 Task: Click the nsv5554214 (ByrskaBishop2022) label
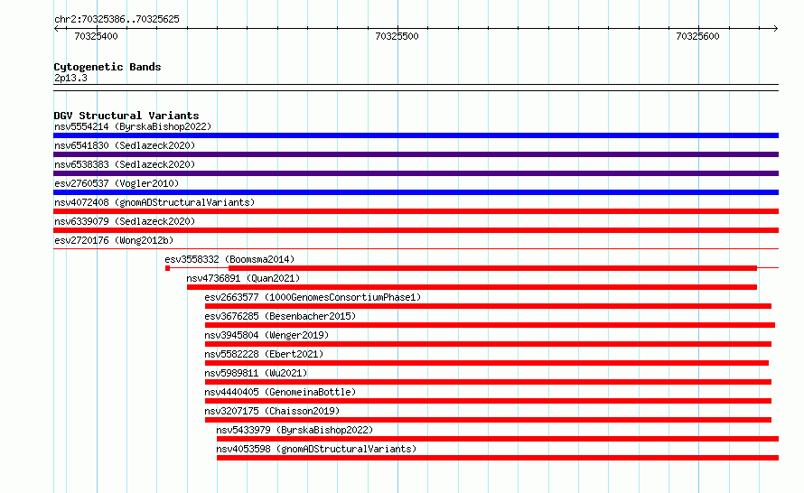pyautogui.click(x=133, y=126)
